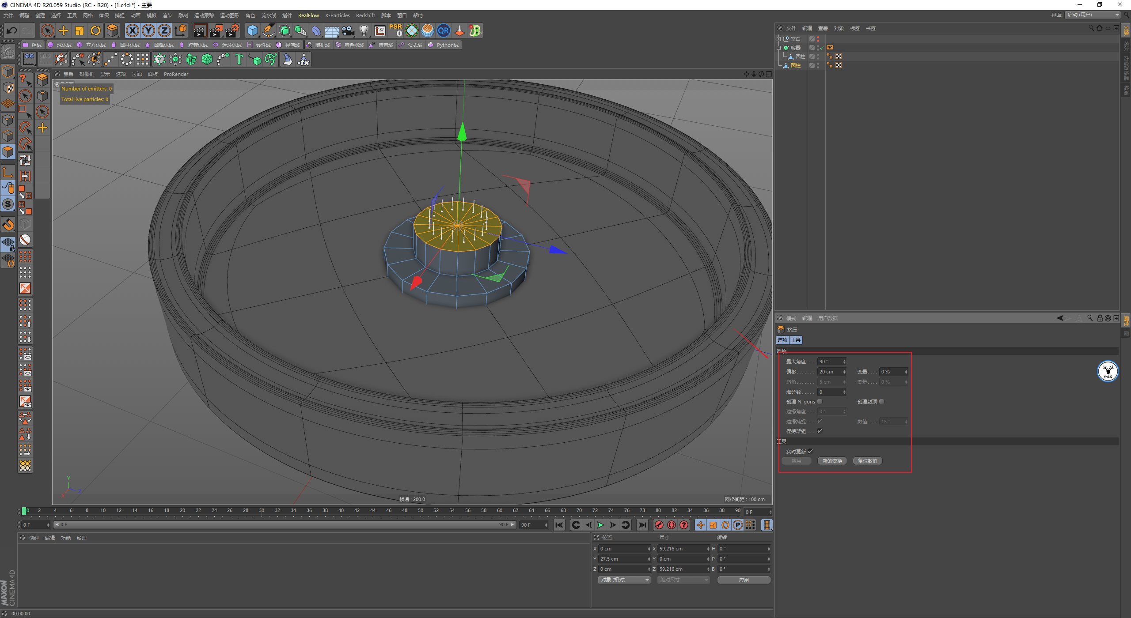Click the Camera object icon
This screenshot has height=618, width=1131.
pyautogui.click(x=348, y=30)
